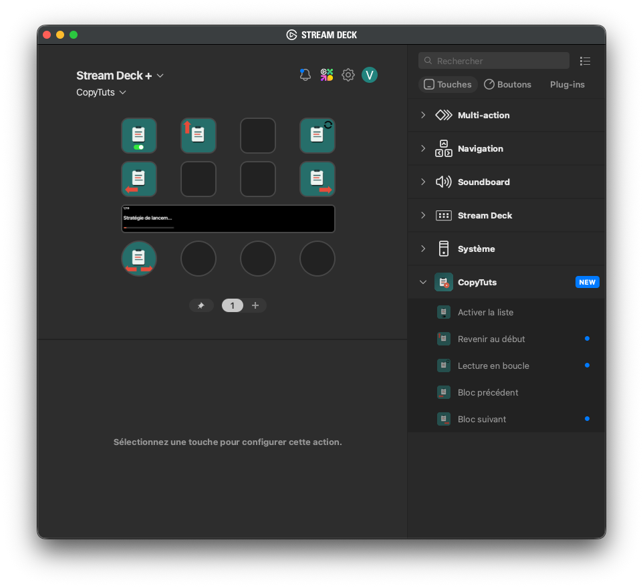Viewport: 643px width, 588px height.
Task: Click the Soundboard category label
Action: click(484, 182)
